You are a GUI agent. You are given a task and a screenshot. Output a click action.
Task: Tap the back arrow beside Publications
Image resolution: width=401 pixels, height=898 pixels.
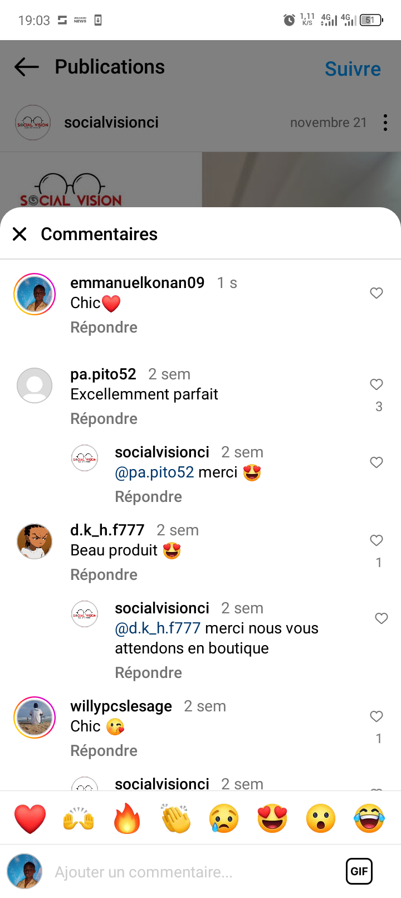[x=27, y=67]
